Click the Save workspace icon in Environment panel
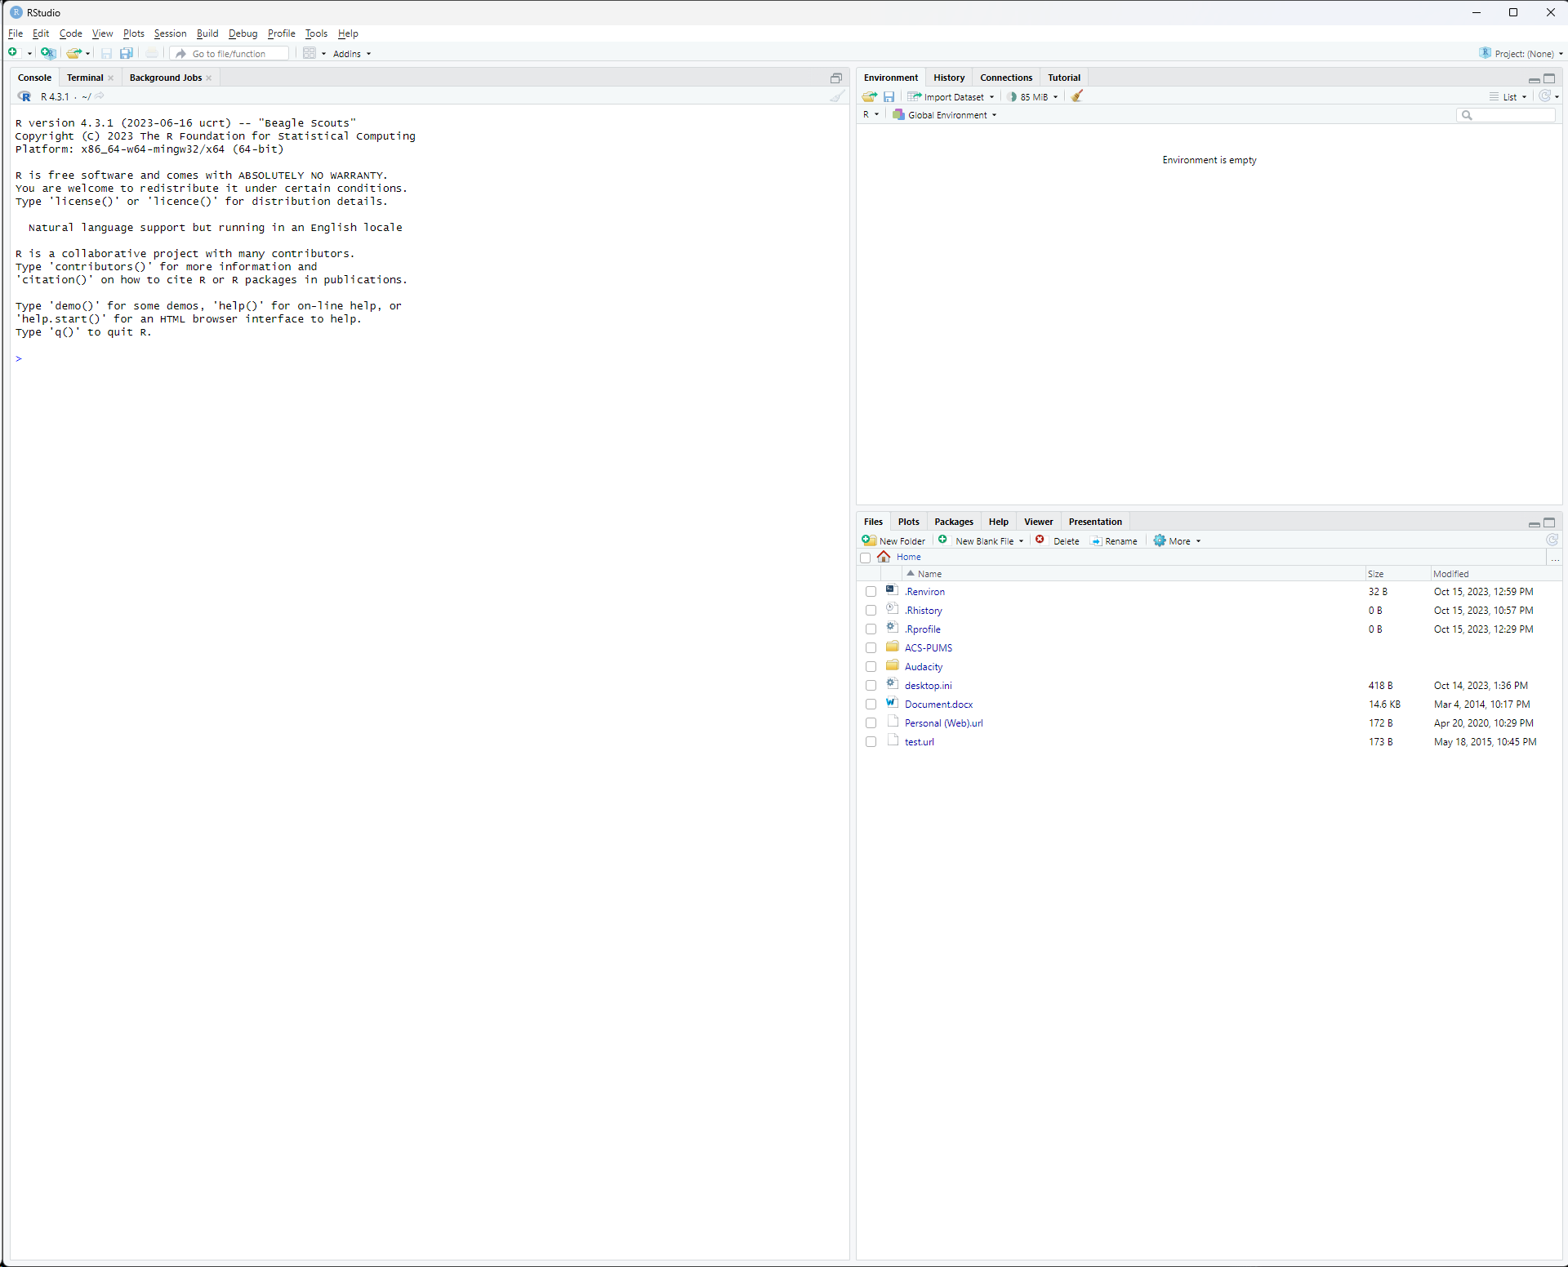The image size is (1568, 1267). tap(889, 97)
